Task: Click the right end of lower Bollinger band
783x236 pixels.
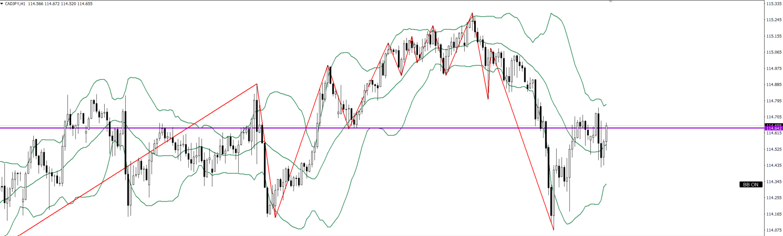Action: click(606, 184)
